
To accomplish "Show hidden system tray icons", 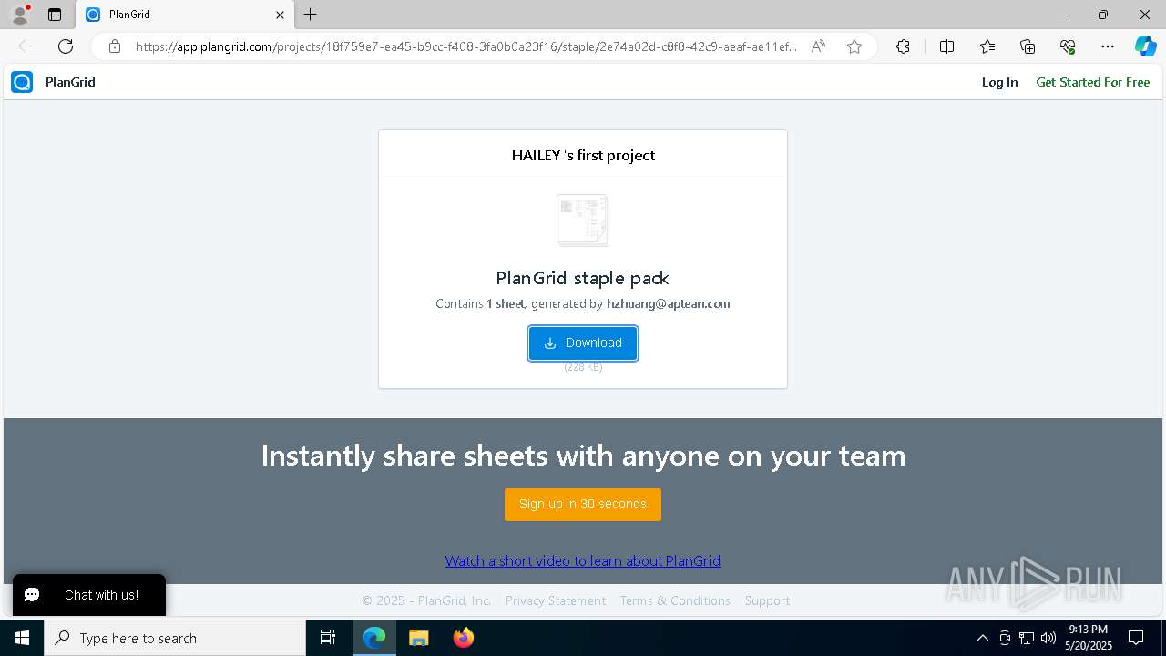I will pyautogui.click(x=982, y=638).
